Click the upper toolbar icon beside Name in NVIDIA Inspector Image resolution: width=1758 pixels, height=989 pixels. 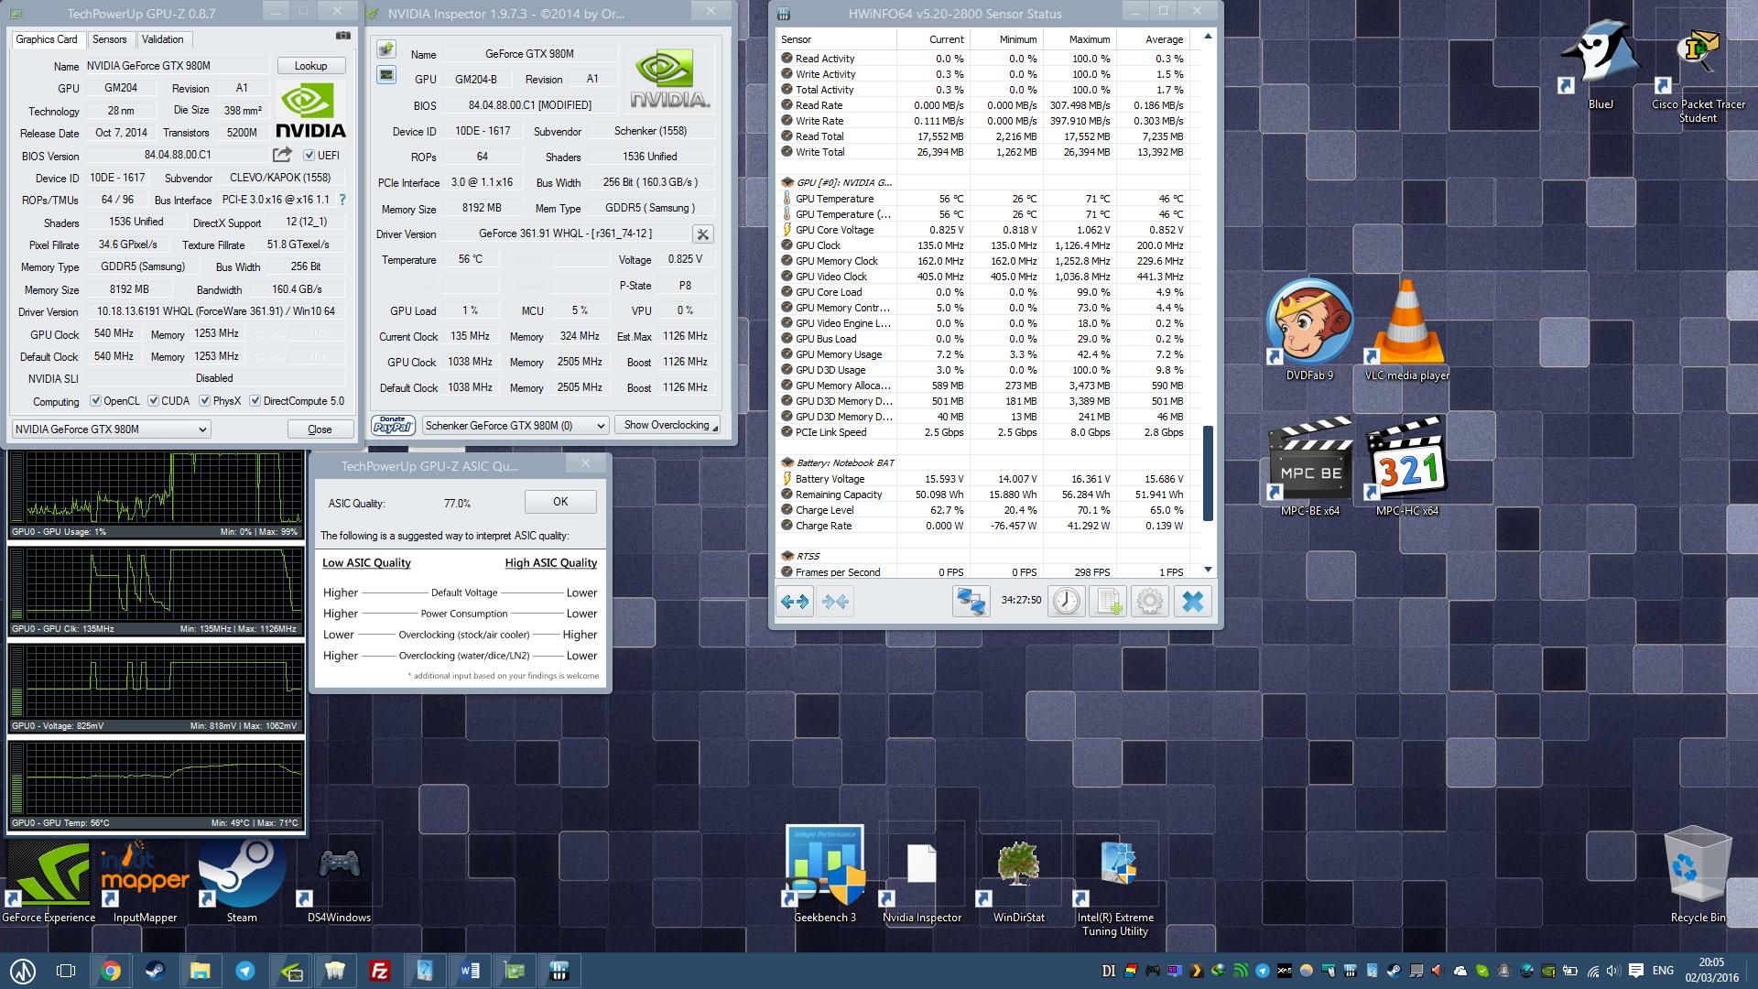pos(386,49)
